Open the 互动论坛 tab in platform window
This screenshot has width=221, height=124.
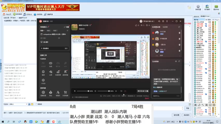[28, 14]
